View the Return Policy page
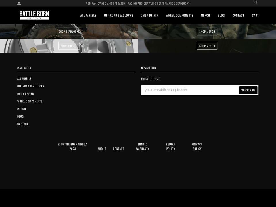The height and width of the screenshot is (207, 276). [x=170, y=147]
